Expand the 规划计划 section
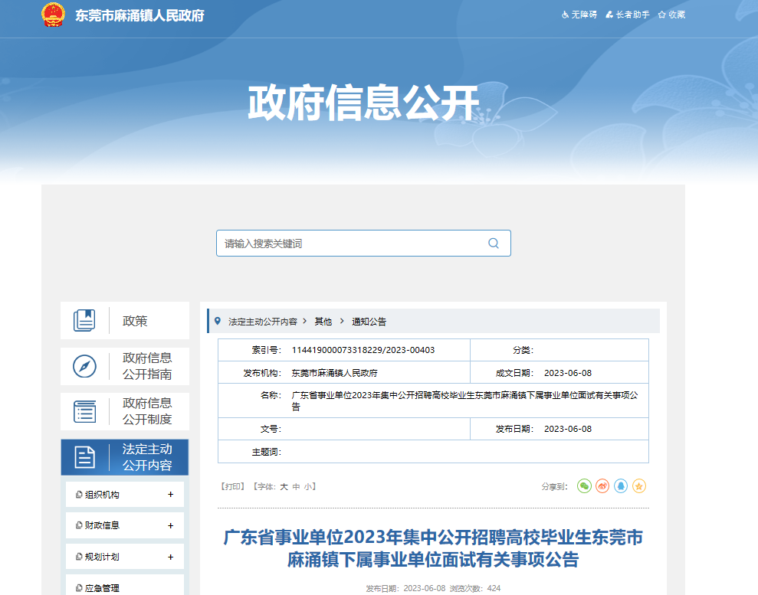 point(170,557)
